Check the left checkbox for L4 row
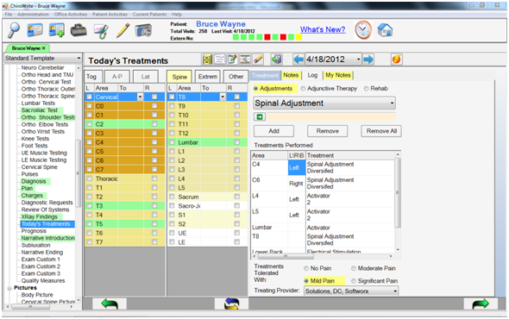Image resolution: width=509 pixels, height=319 pixels. click(172, 178)
